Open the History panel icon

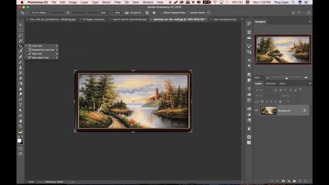249,24
